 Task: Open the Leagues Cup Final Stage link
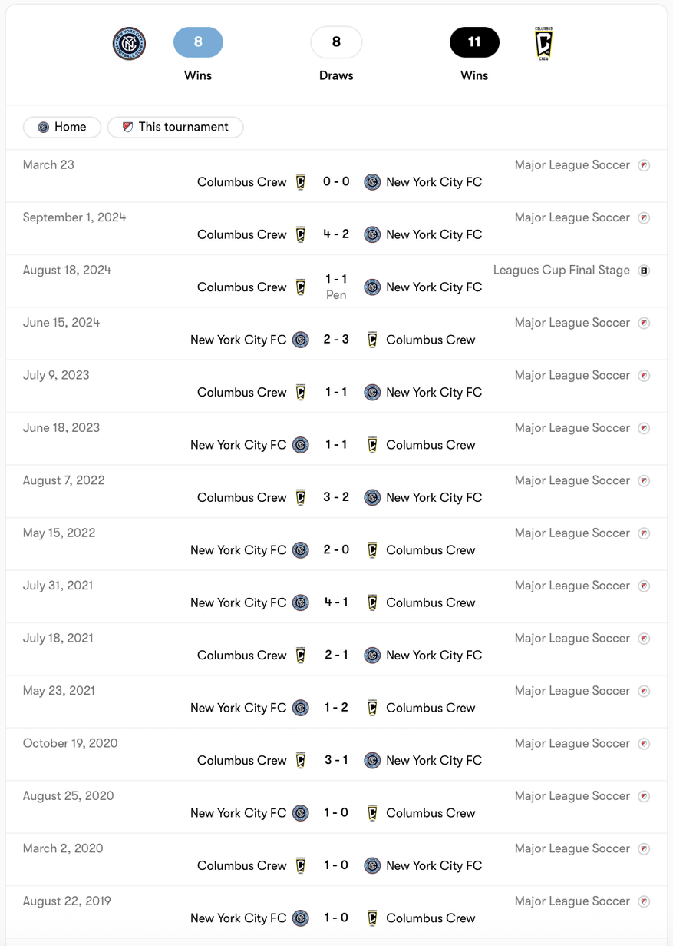pyautogui.click(x=562, y=271)
